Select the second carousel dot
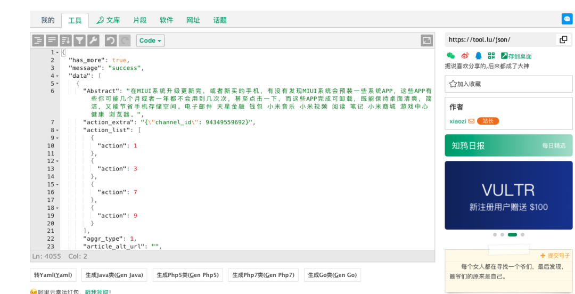The image size is (575, 294). pos(502,234)
